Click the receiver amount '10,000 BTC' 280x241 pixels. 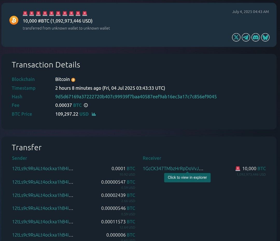click(254, 168)
